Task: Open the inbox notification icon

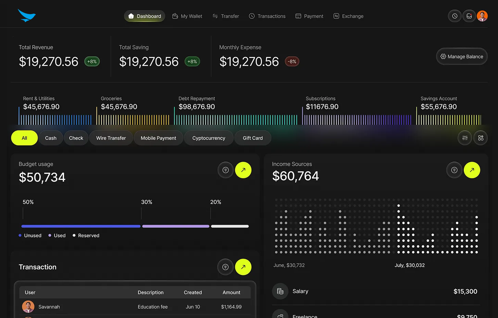Action: (x=469, y=16)
